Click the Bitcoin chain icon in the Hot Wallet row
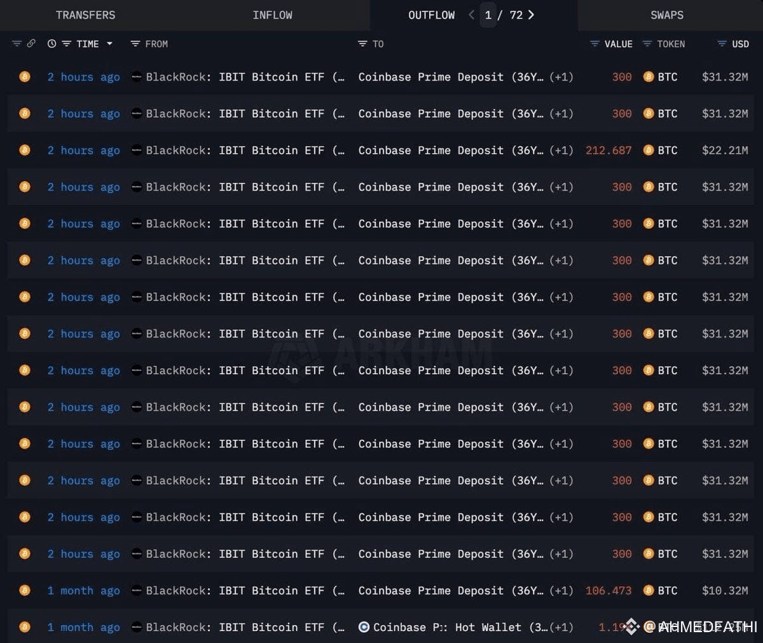The height and width of the screenshot is (643, 763). pos(25,628)
